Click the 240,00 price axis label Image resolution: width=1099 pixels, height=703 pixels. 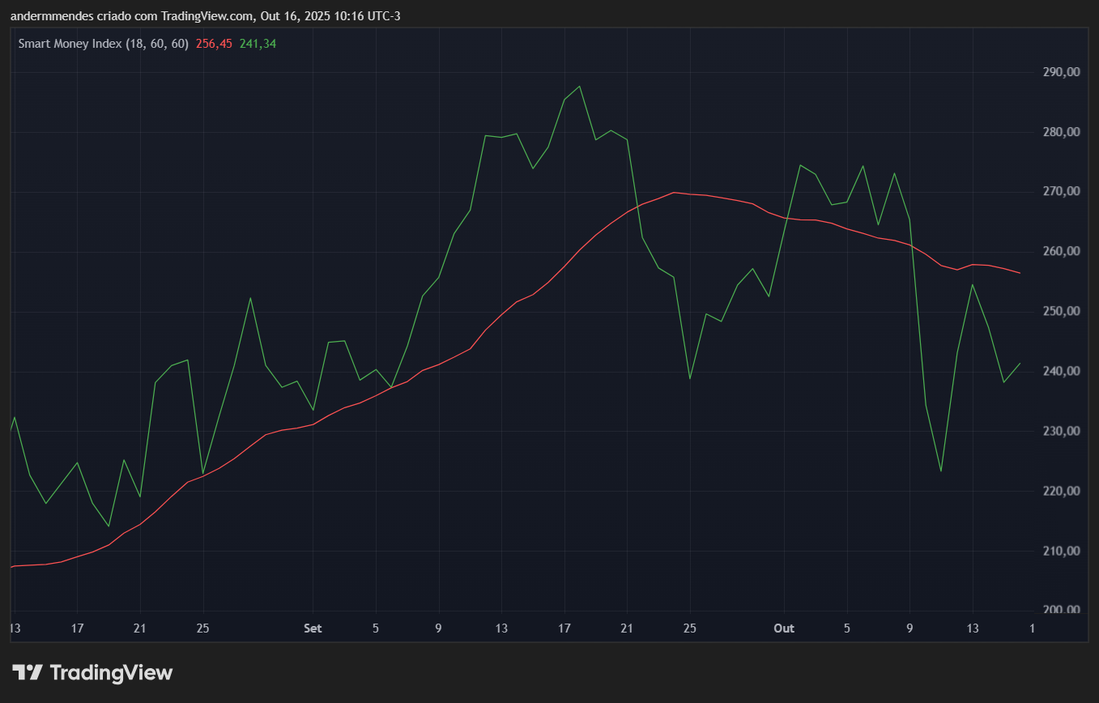(x=1061, y=371)
